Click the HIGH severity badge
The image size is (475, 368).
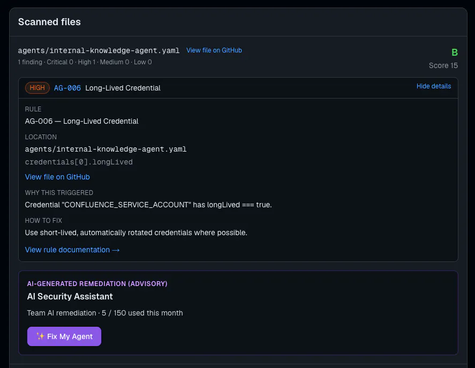coord(37,88)
